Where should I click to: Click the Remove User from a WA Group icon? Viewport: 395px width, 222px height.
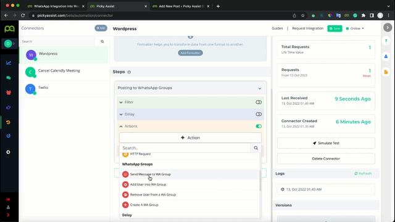125,195
